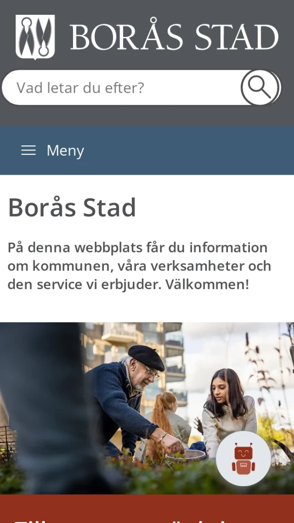Click the BORÅS STAD wordmark in header
The height and width of the screenshot is (523, 294).
(174, 37)
